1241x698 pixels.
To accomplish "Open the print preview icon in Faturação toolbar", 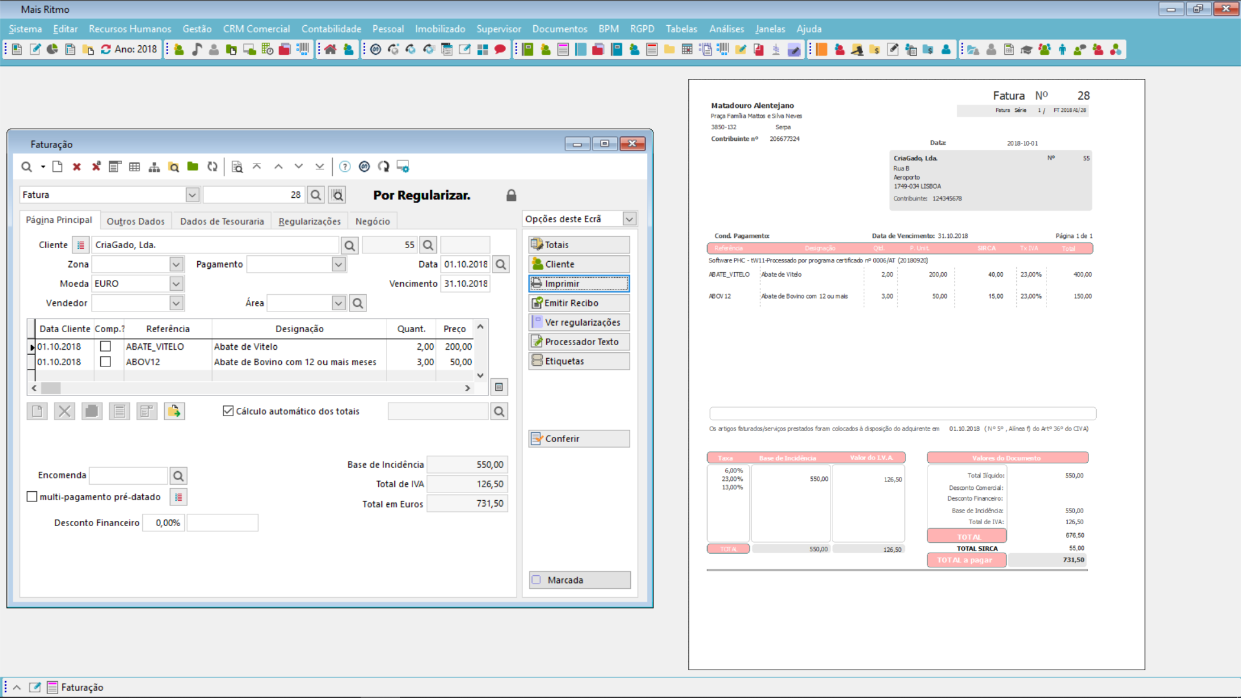I will [237, 167].
